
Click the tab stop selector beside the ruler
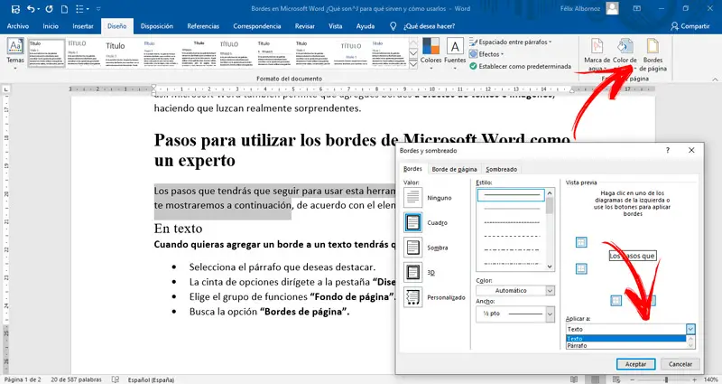coord(6,89)
